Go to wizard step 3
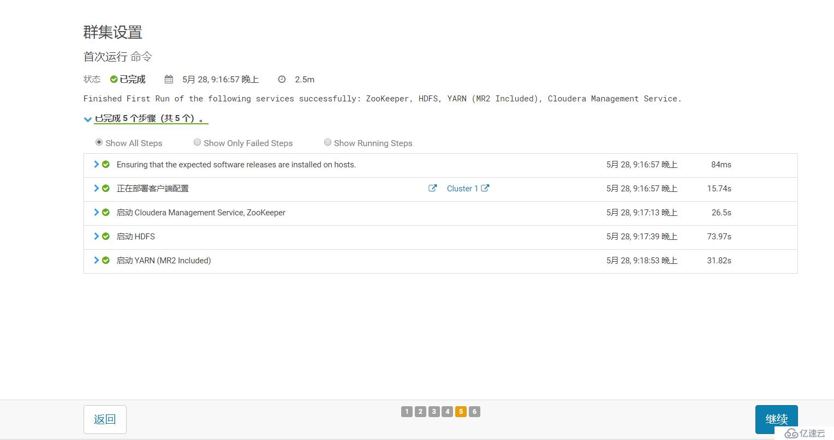 [x=434, y=412]
